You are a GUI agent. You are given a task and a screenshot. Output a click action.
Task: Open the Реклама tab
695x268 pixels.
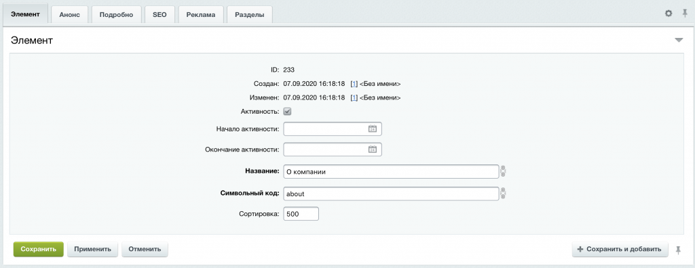pos(201,15)
